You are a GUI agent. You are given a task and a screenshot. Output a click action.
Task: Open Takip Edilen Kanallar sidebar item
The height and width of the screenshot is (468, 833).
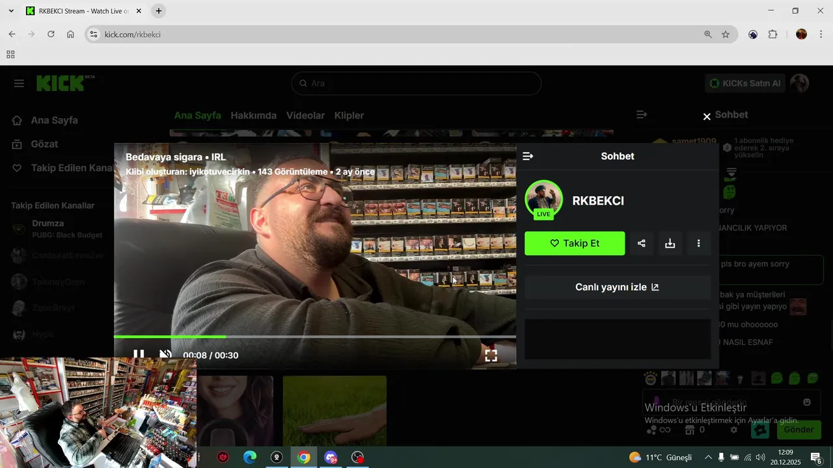(62, 168)
